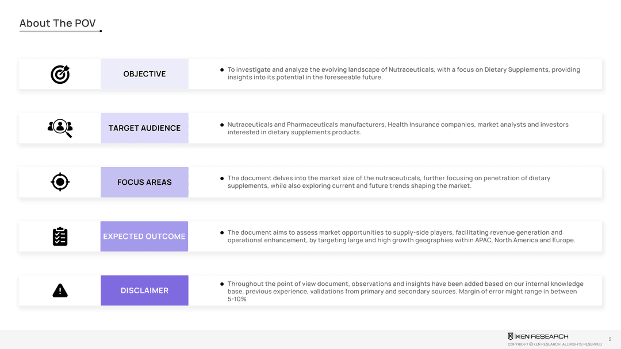Click the page number 5
Screen dimensions: 621x349
610,339
